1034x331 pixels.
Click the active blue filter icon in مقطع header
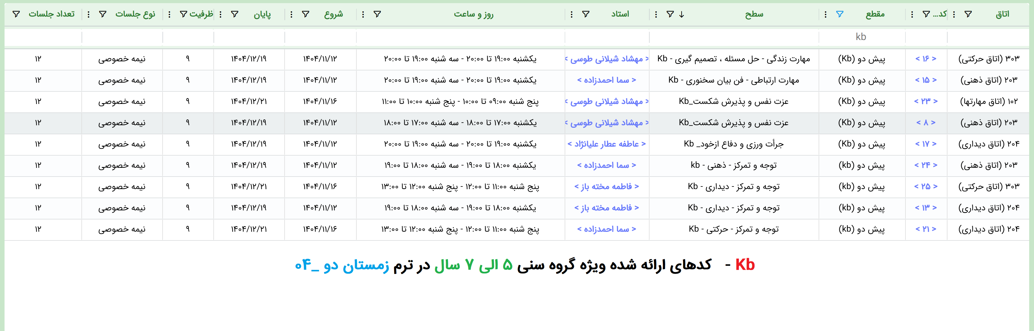[x=840, y=14]
